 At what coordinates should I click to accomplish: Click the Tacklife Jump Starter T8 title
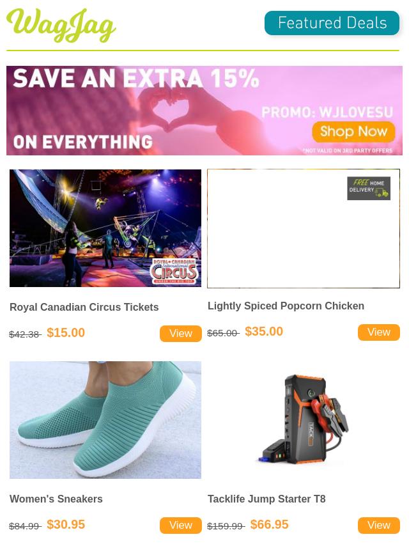[266, 499]
